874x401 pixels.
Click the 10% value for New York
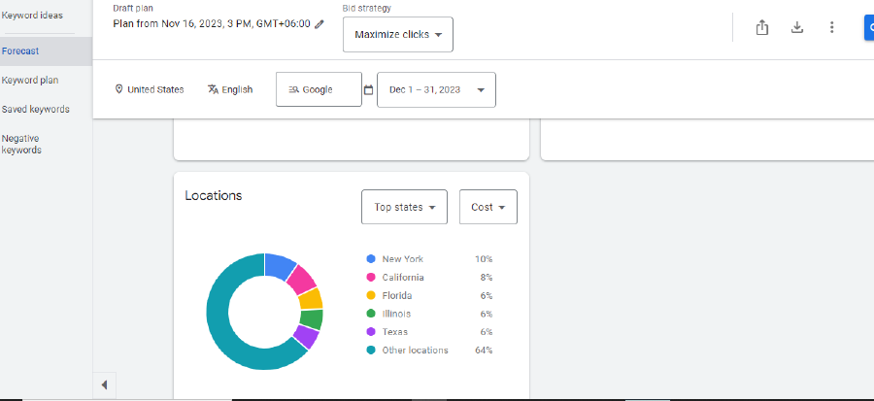click(484, 259)
